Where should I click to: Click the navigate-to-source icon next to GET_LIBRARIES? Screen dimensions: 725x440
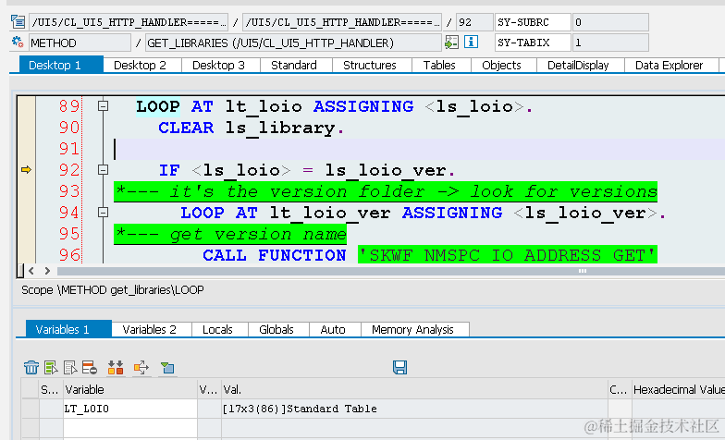click(x=451, y=43)
